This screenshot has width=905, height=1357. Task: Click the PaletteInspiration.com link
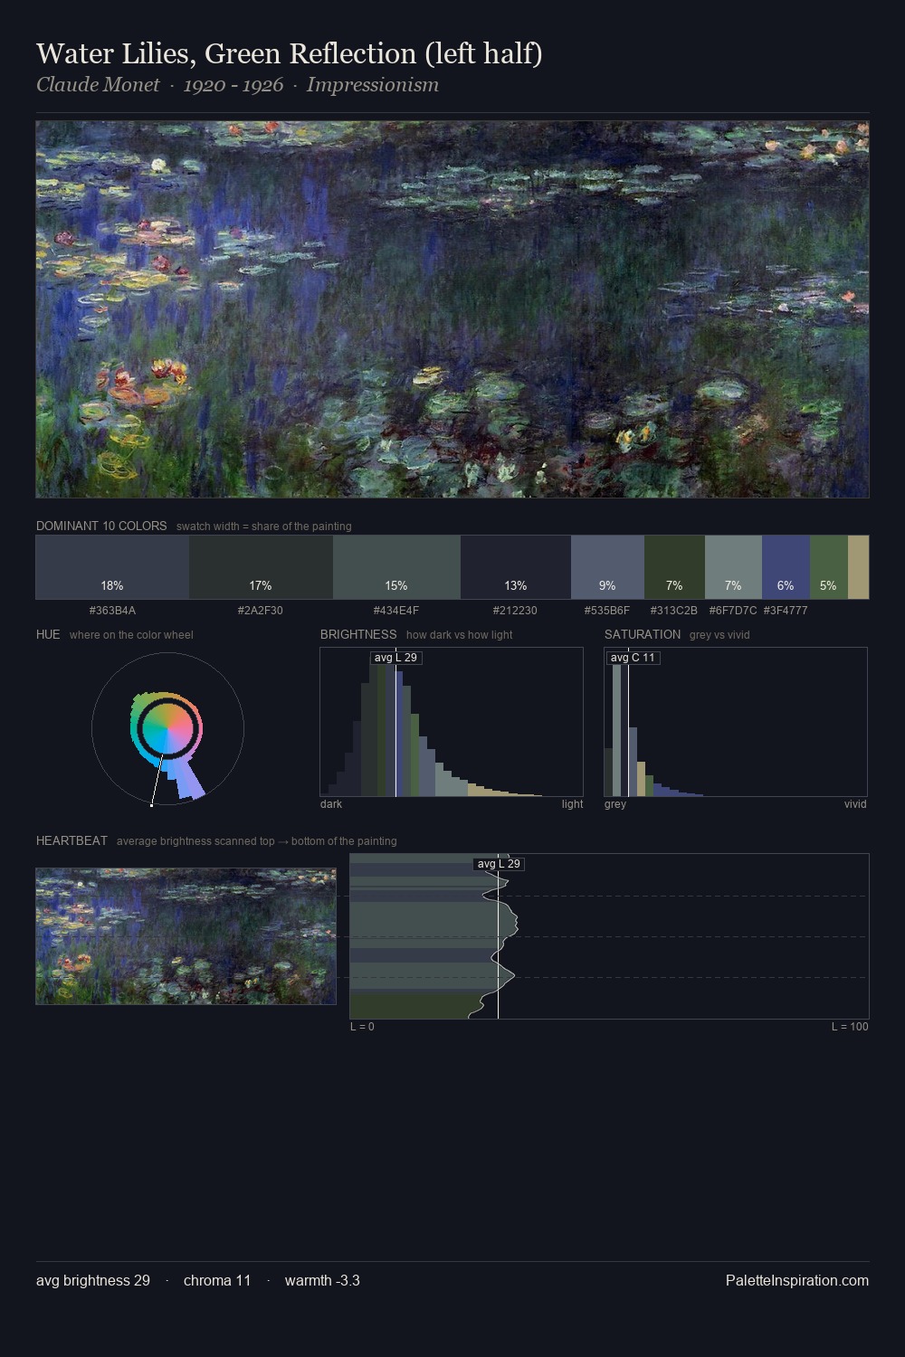(797, 1280)
